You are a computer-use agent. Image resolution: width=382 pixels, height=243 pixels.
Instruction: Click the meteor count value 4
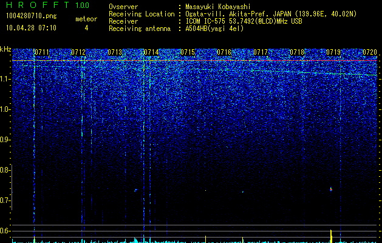click(x=86, y=28)
